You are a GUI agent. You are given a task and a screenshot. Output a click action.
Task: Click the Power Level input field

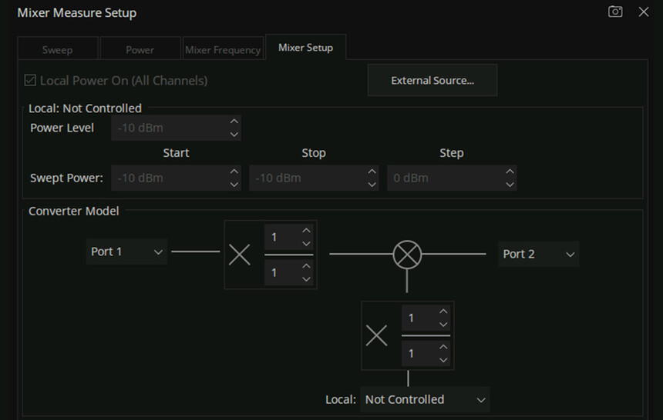point(169,128)
